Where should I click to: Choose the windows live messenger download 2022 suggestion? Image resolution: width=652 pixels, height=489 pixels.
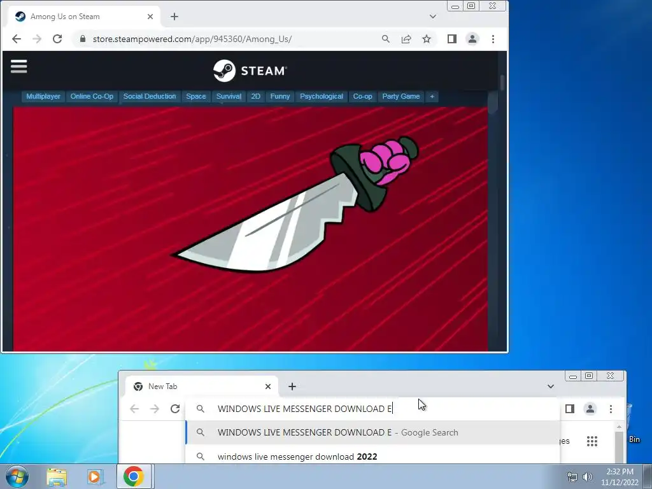point(372,456)
